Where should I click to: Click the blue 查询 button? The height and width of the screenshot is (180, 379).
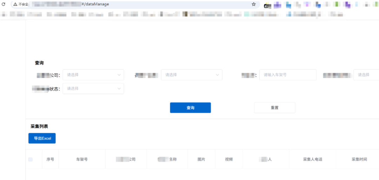(191, 108)
